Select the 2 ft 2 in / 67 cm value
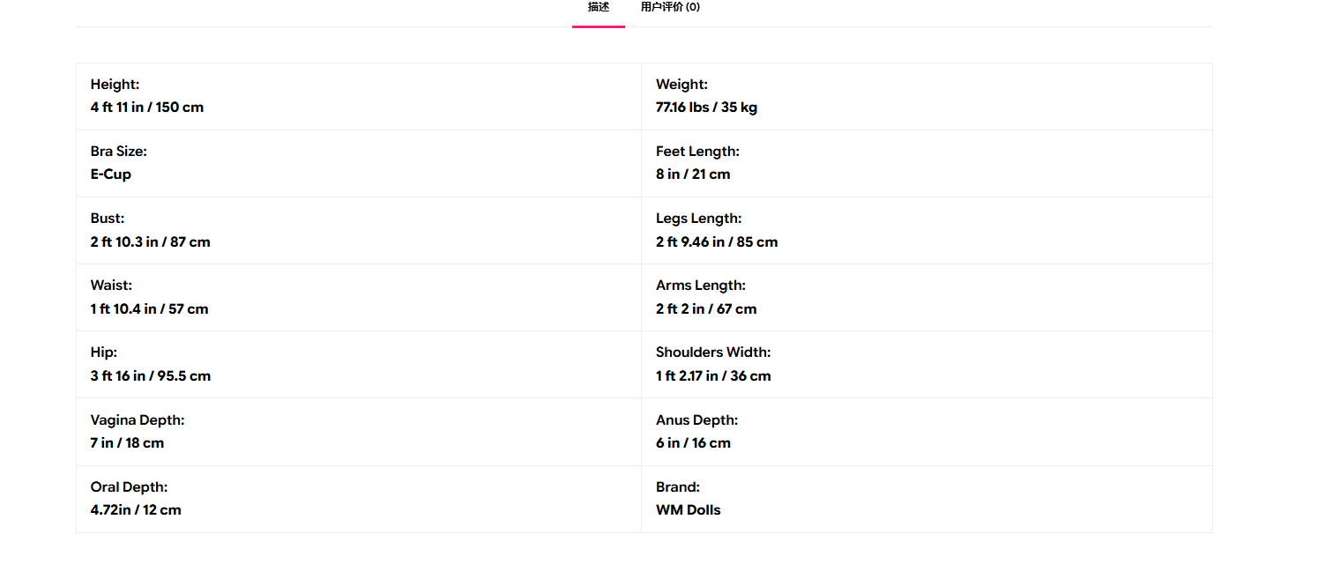 pyautogui.click(x=706, y=308)
